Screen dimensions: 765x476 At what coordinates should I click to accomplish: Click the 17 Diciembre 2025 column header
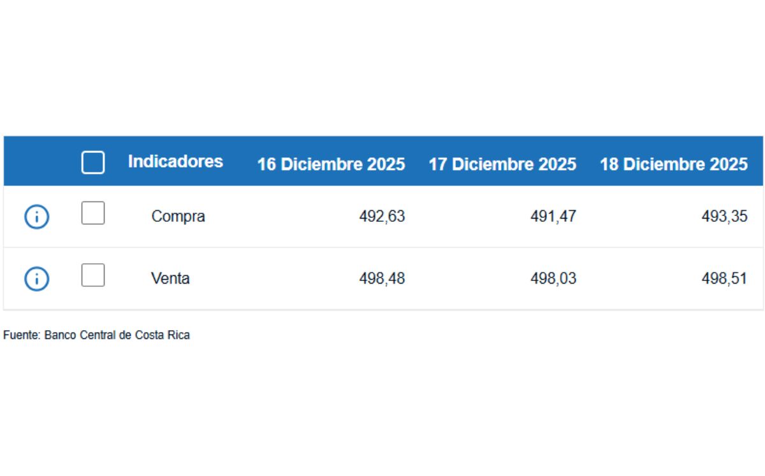click(x=503, y=164)
